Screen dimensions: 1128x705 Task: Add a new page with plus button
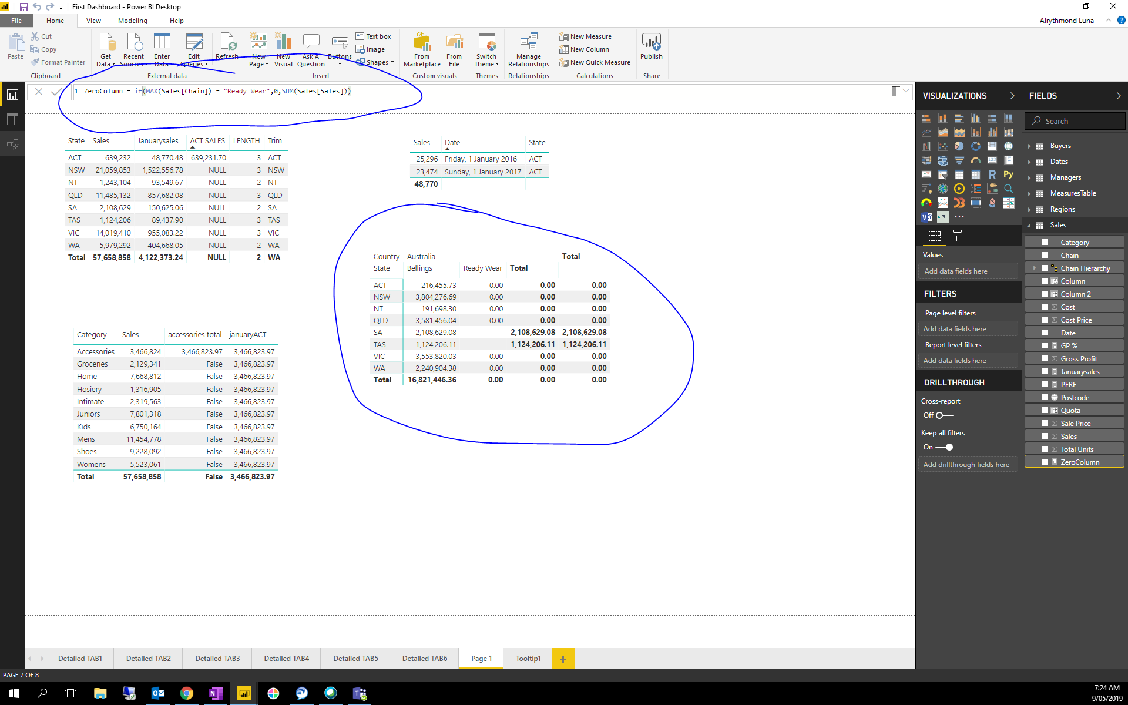click(563, 659)
